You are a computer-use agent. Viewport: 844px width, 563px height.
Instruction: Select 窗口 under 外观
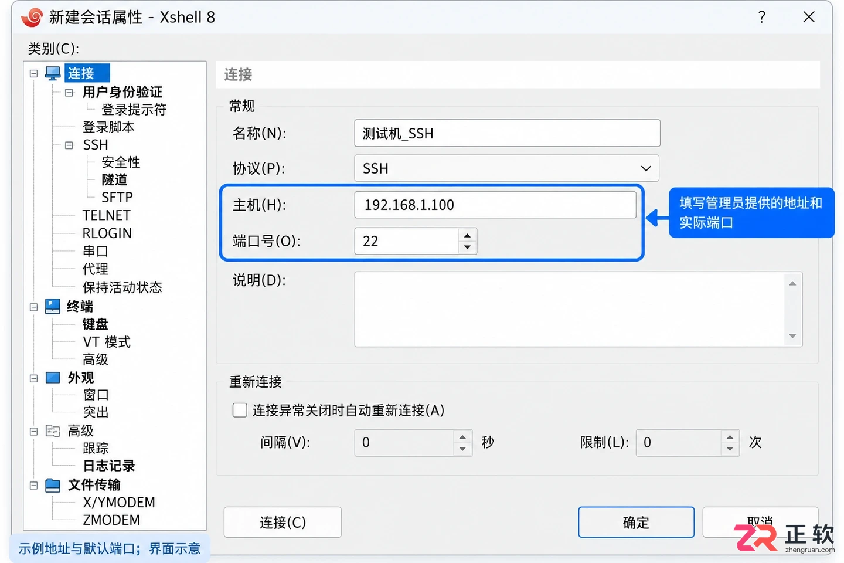(96, 395)
